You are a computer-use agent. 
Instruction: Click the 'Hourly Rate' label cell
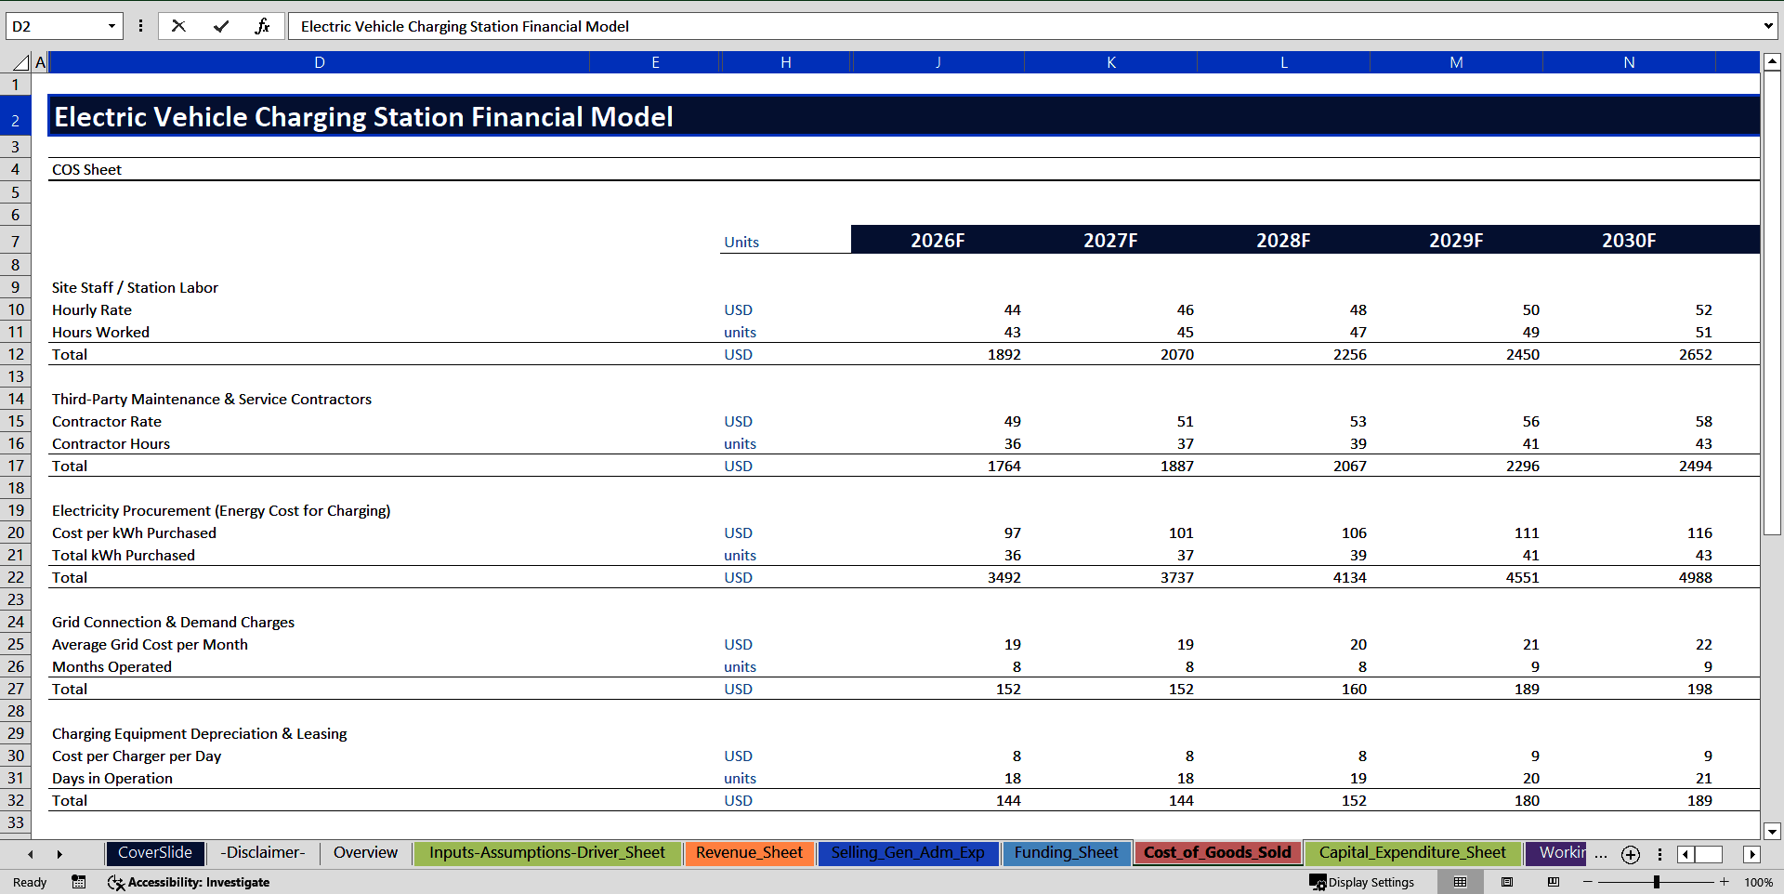(x=92, y=309)
